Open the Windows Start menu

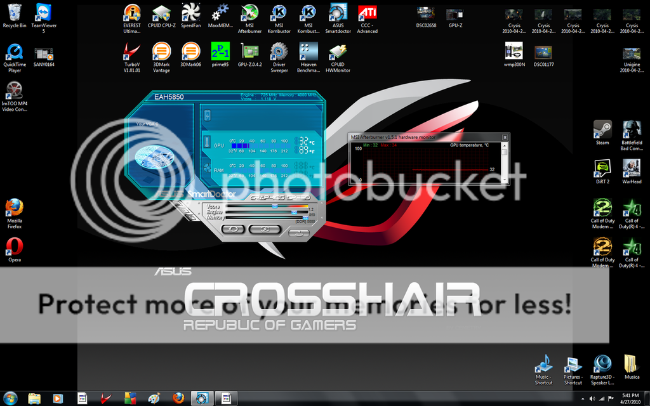point(10,398)
